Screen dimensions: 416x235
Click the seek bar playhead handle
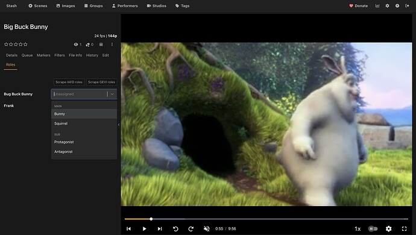151,219
